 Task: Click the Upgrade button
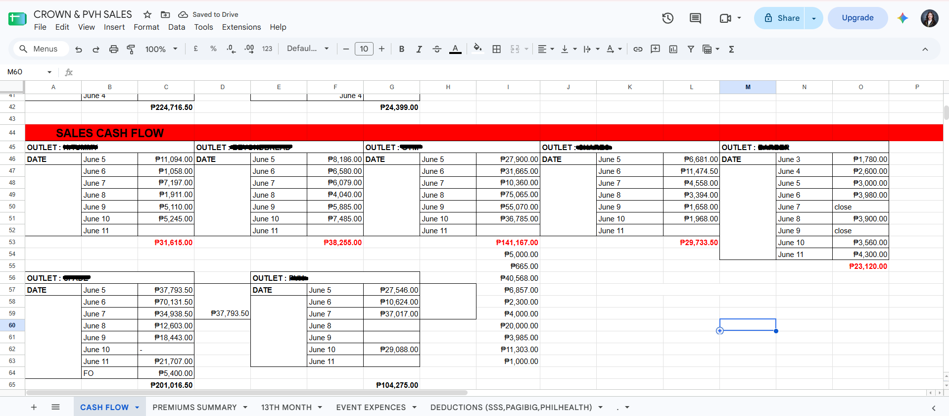coord(857,18)
